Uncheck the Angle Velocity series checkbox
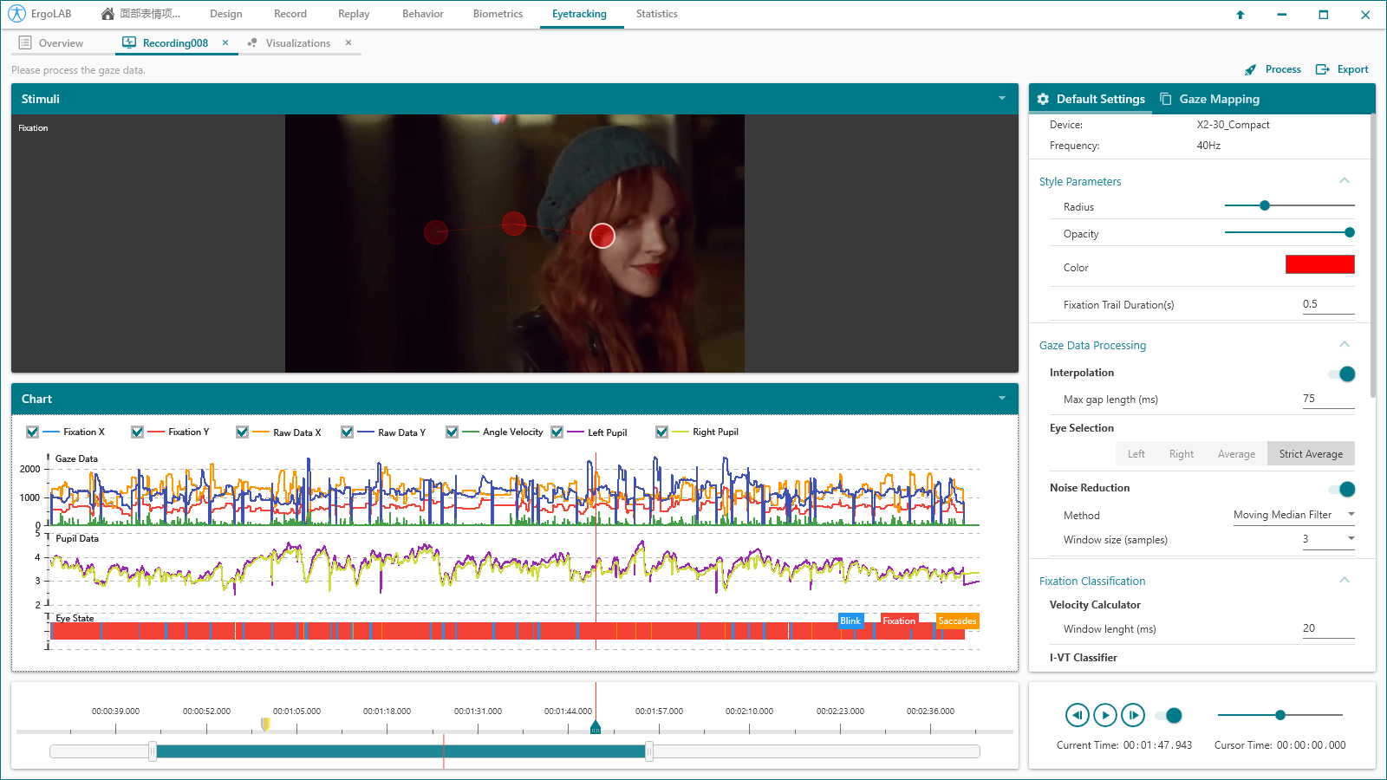The width and height of the screenshot is (1387, 780). click(452, 432)
